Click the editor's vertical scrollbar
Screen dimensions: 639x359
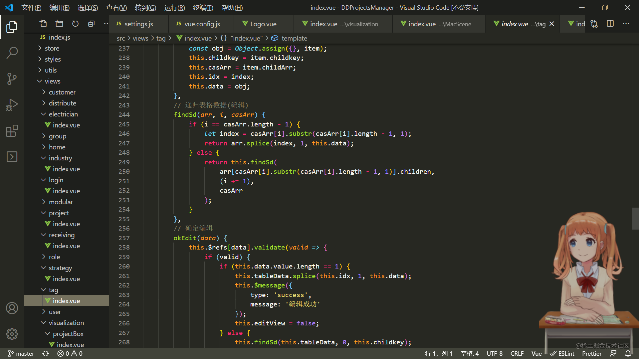coord(635,219)
